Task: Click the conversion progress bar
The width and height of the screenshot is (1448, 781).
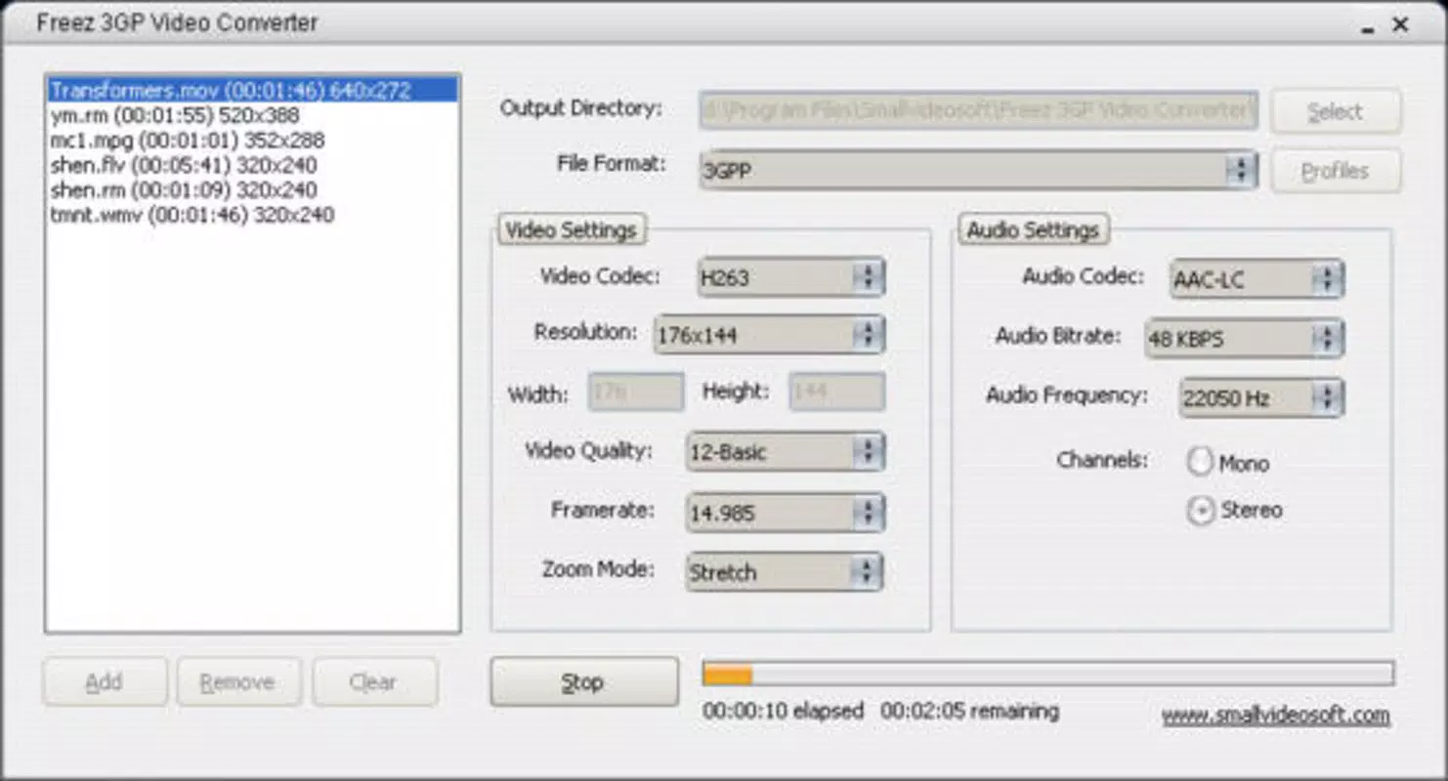Action: [x=1048, y=674]
